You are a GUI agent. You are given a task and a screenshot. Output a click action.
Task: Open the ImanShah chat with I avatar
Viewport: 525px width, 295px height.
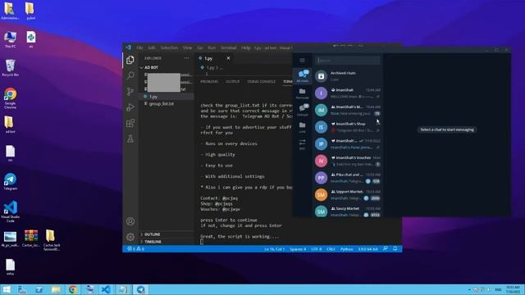click(x=348, y=93)
